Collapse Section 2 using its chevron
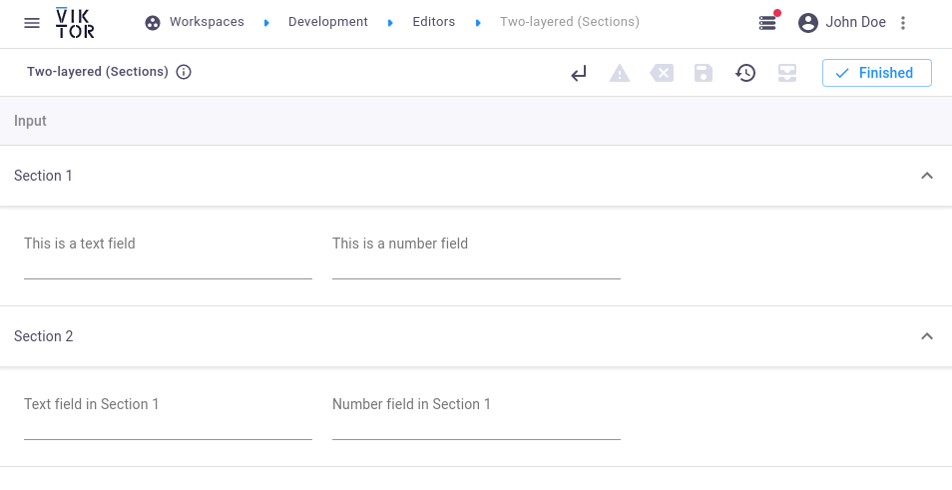 tap(926, 336)
